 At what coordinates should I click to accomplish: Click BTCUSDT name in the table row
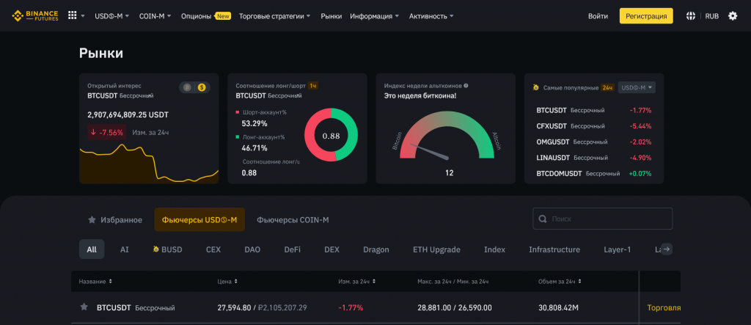[x=114, y=307]
